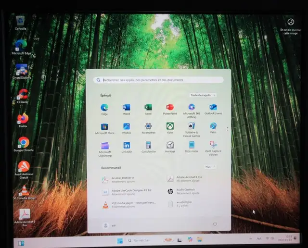The image size is (308, 248).
Task: Open Task View from the taskbar
Action: click(x=180, y=240)
